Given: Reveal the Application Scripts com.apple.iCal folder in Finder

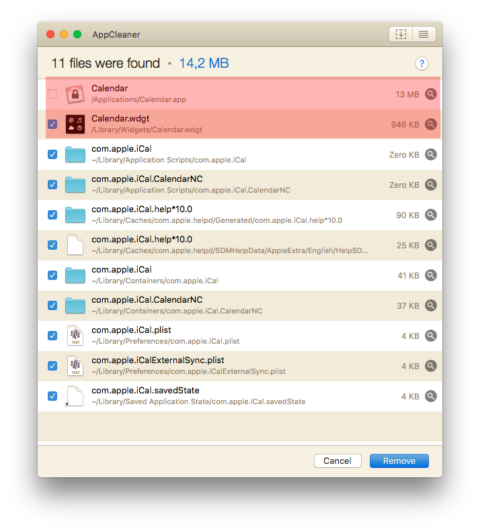Looking at the screenshot, I should 431,154.
